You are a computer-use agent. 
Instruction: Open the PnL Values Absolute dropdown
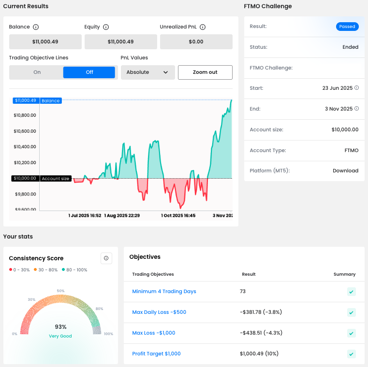147,72
